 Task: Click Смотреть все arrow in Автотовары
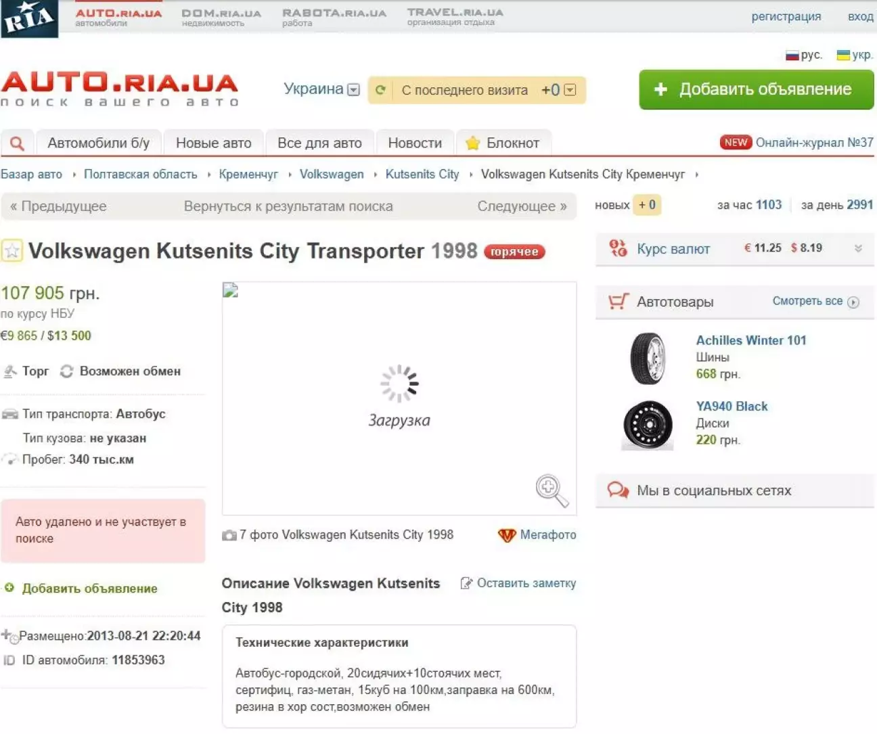coord(853,302)
